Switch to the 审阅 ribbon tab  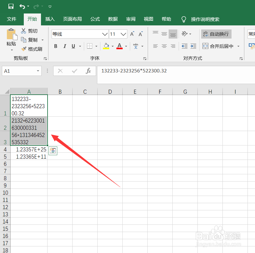click(131, 19)
